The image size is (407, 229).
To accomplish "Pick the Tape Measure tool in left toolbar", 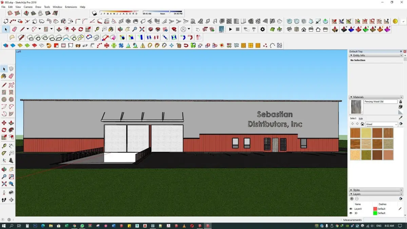I will click(4, 146).
